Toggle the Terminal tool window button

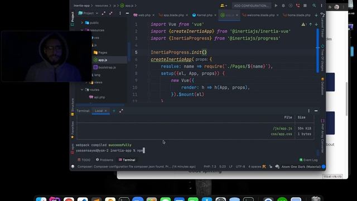point(127,160)
